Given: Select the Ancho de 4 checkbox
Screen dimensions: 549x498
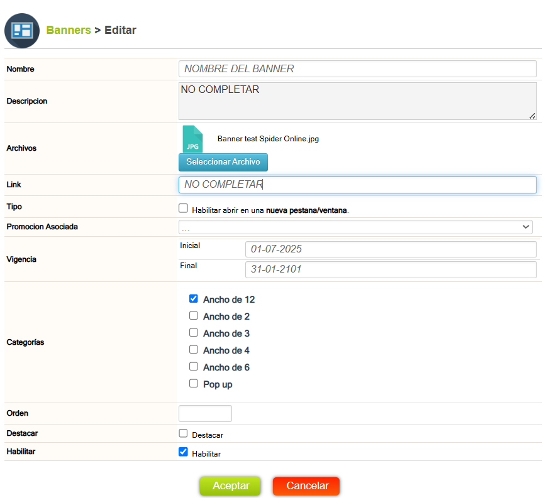Looking at the screenshot, I should click(194, 350).
